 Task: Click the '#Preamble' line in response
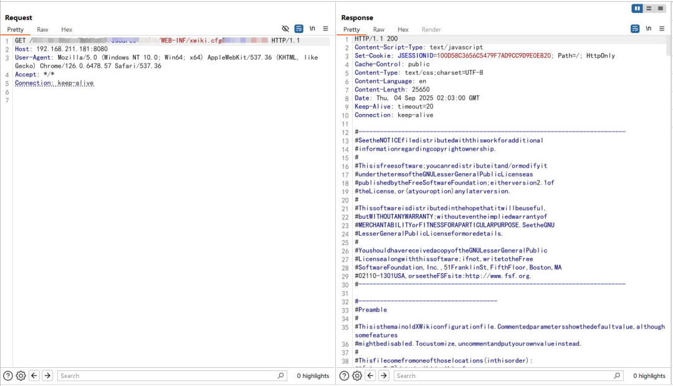coord(371,310)
